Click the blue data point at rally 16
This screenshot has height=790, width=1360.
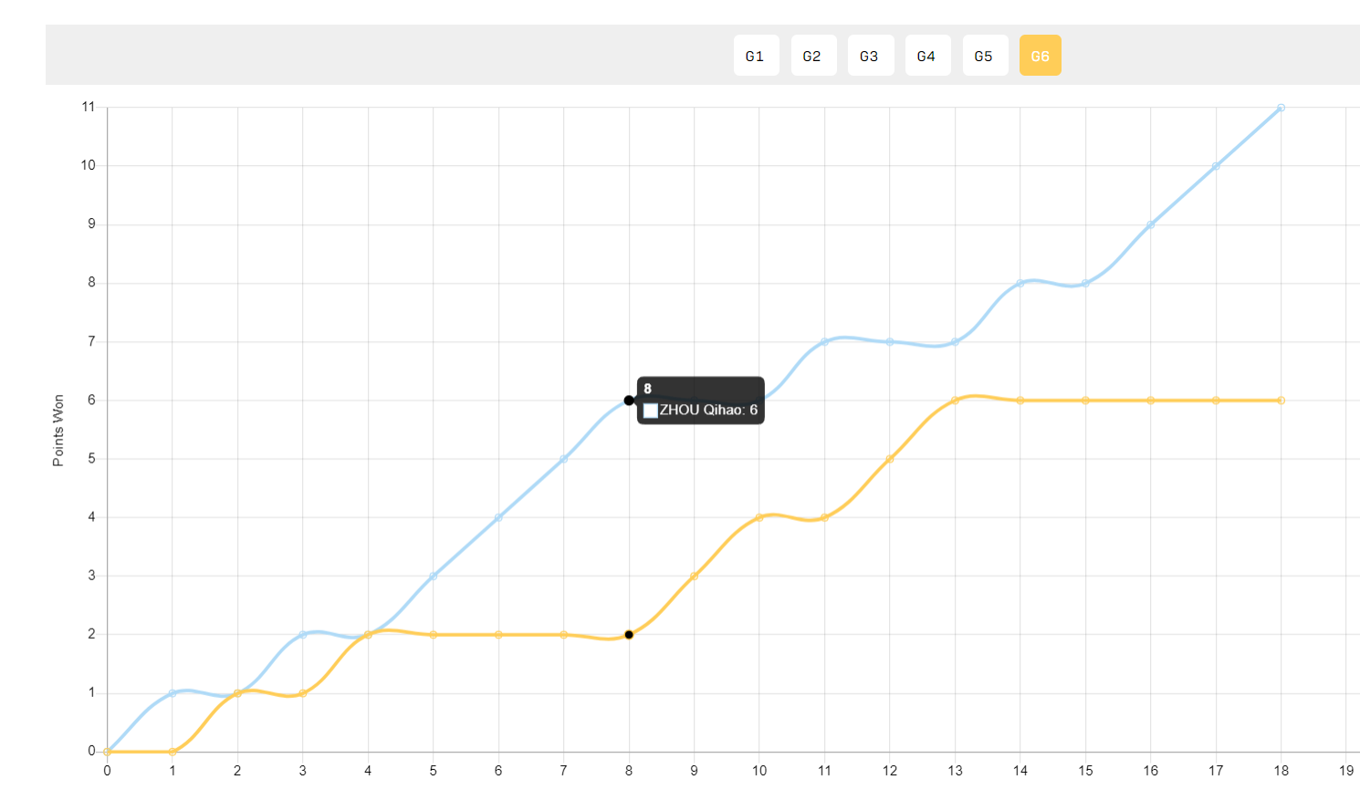coord(1151,224)
